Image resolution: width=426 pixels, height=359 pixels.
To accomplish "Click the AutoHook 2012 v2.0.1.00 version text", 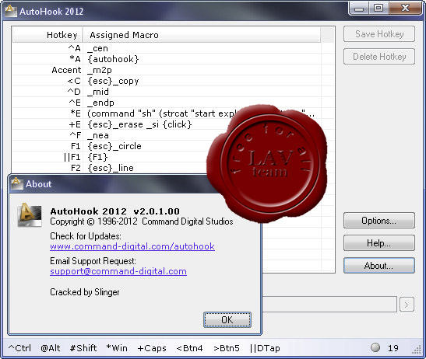I will [114, 211].
